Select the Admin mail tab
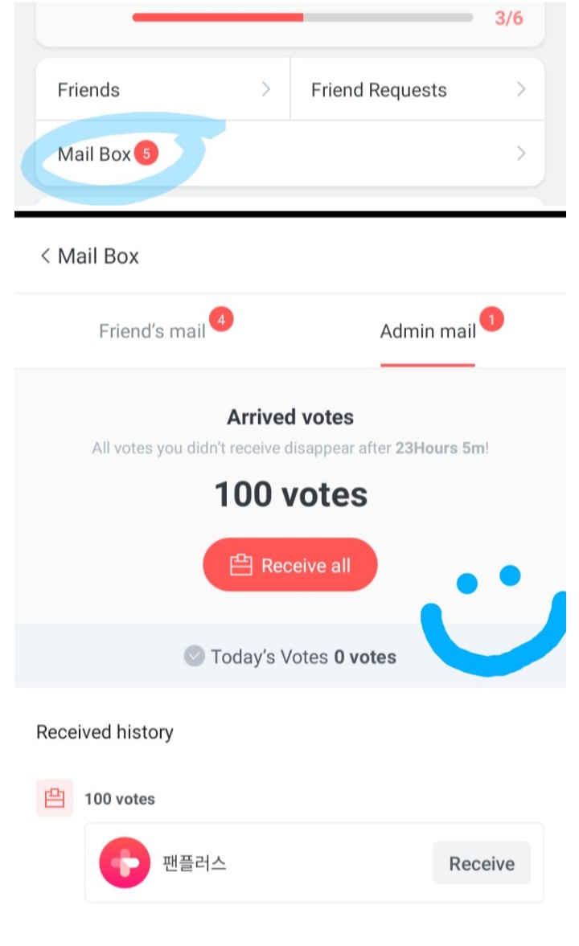The width and height of the screenshot is (579, 946). [428, 331]
